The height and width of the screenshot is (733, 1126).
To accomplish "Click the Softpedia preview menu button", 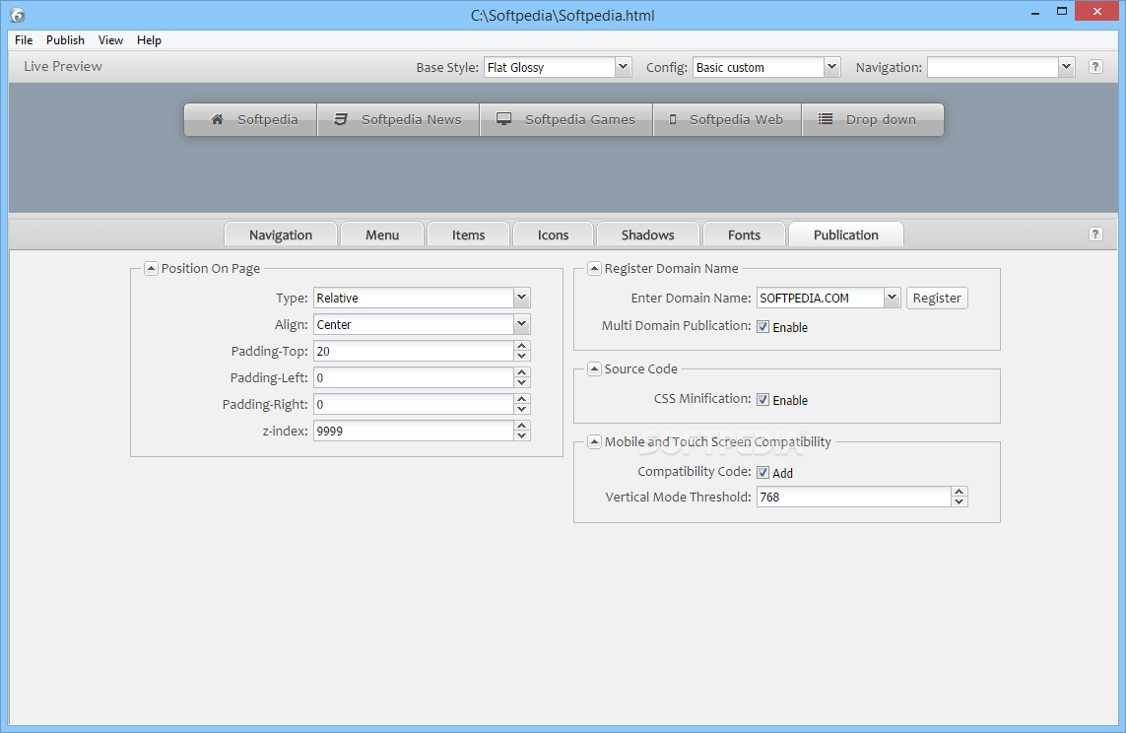I will point(250,119).
